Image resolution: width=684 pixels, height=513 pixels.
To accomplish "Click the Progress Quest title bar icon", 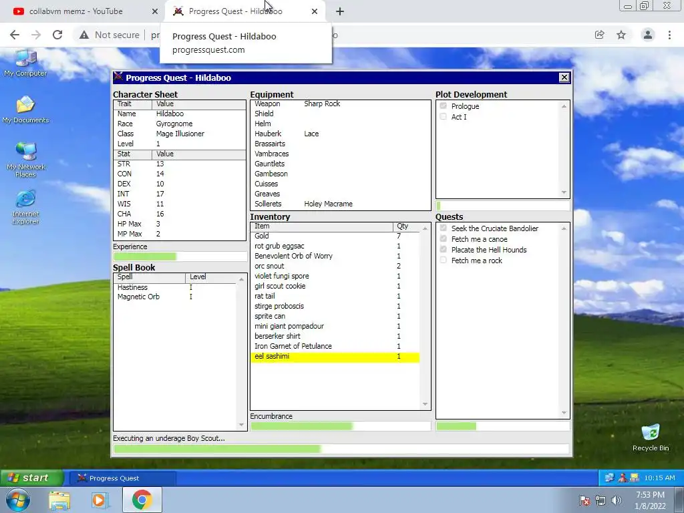I will (x=118, y=77).
